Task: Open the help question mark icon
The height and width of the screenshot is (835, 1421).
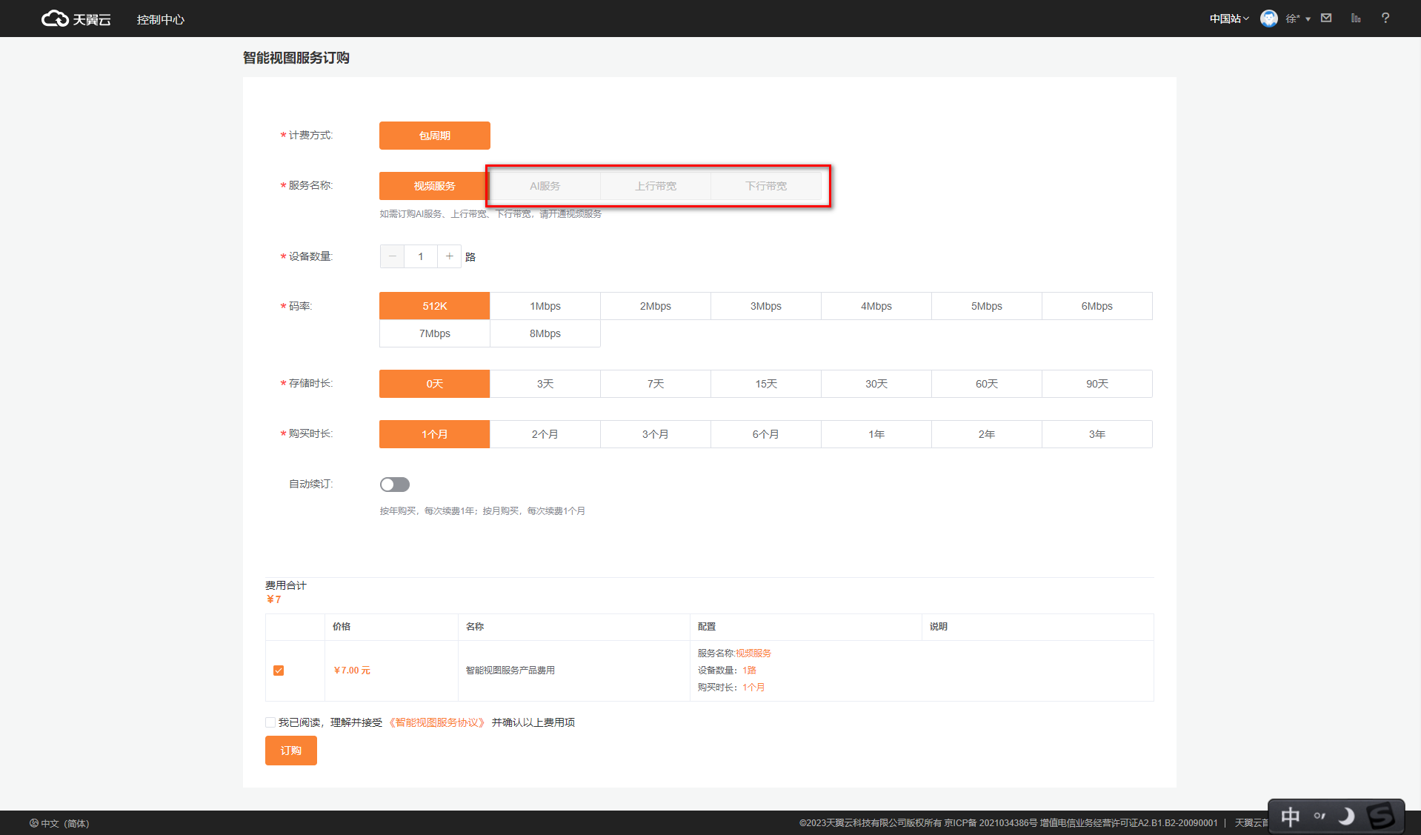Action: click(x=1385, y=18)
